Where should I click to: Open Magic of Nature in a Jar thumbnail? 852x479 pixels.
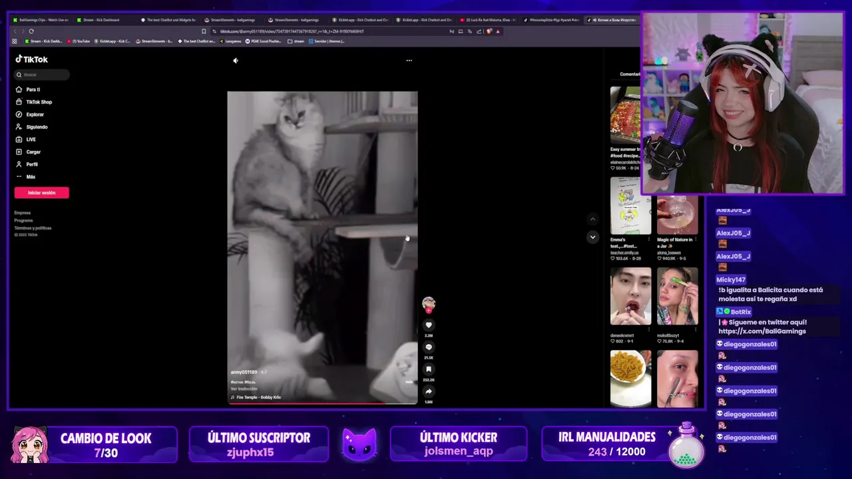point(677,215)
